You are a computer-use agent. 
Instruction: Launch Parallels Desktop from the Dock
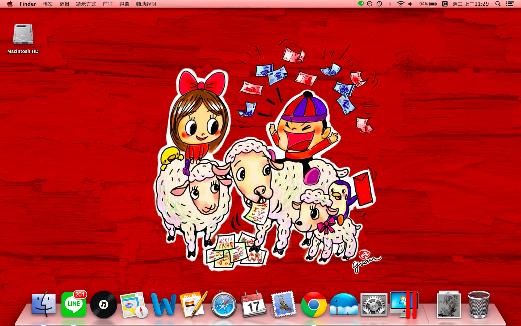[404, 304]
